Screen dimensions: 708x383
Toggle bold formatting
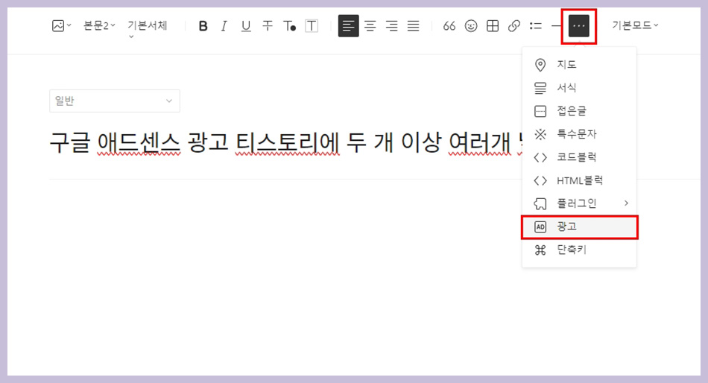tap(203, 26)
